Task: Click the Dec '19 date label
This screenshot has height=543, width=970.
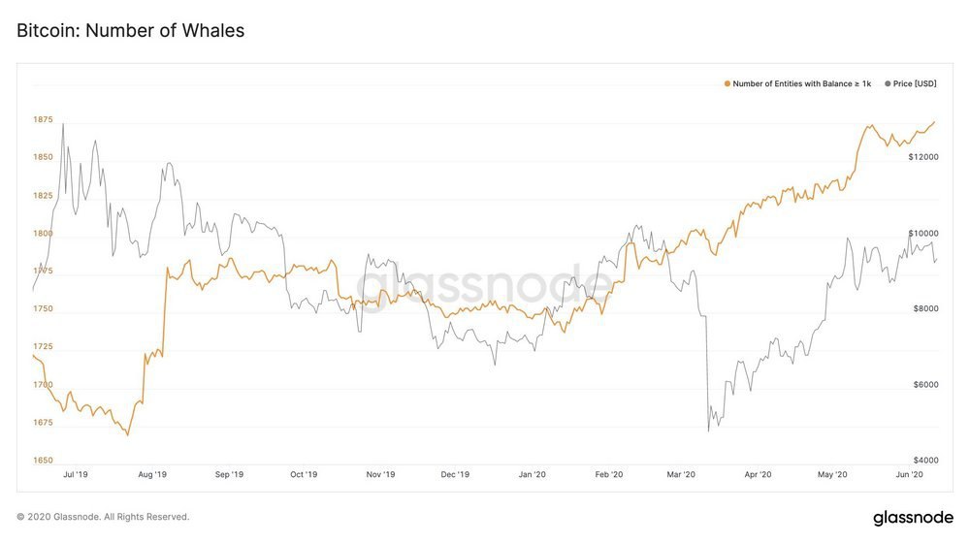Action: (x=455, y=475)
